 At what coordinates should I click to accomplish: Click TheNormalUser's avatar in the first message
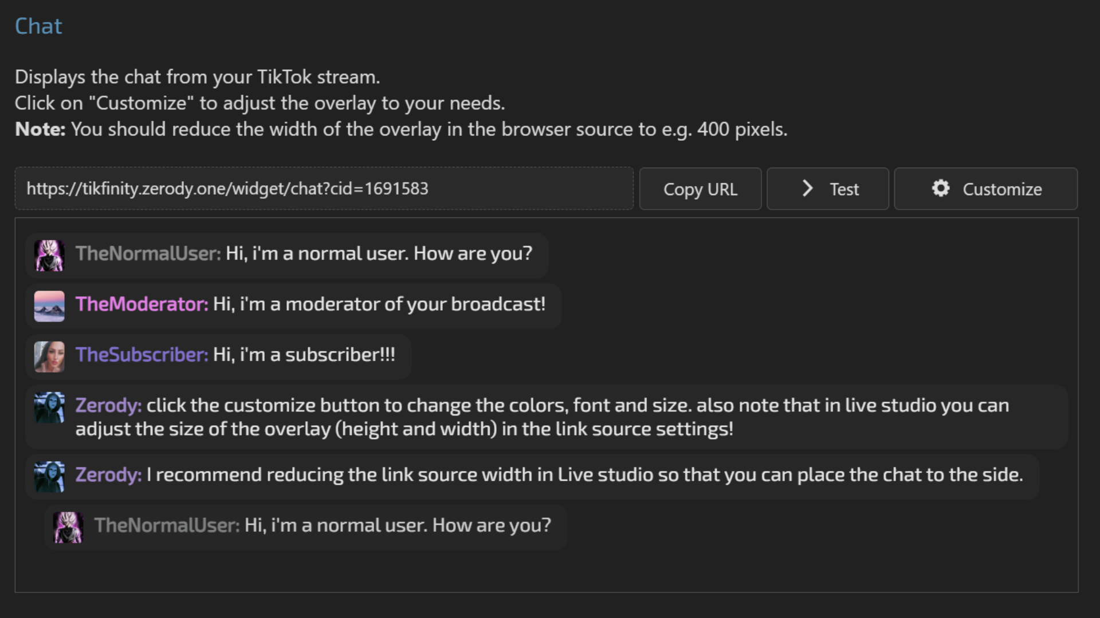click(x=49, y=255)
